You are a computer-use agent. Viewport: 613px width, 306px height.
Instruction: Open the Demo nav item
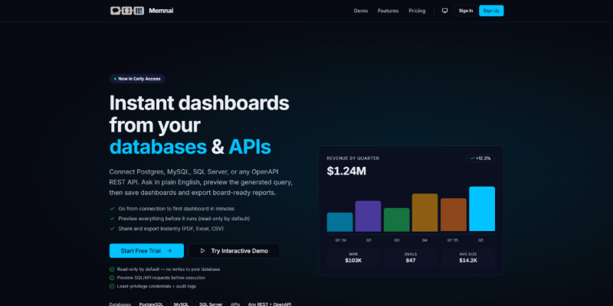[360, 11]
